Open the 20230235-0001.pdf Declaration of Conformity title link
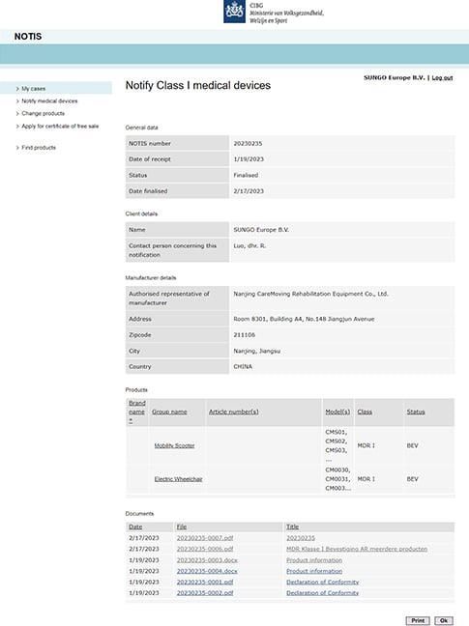The height and width of the screenshot is (626, 469). click(322, 583)
